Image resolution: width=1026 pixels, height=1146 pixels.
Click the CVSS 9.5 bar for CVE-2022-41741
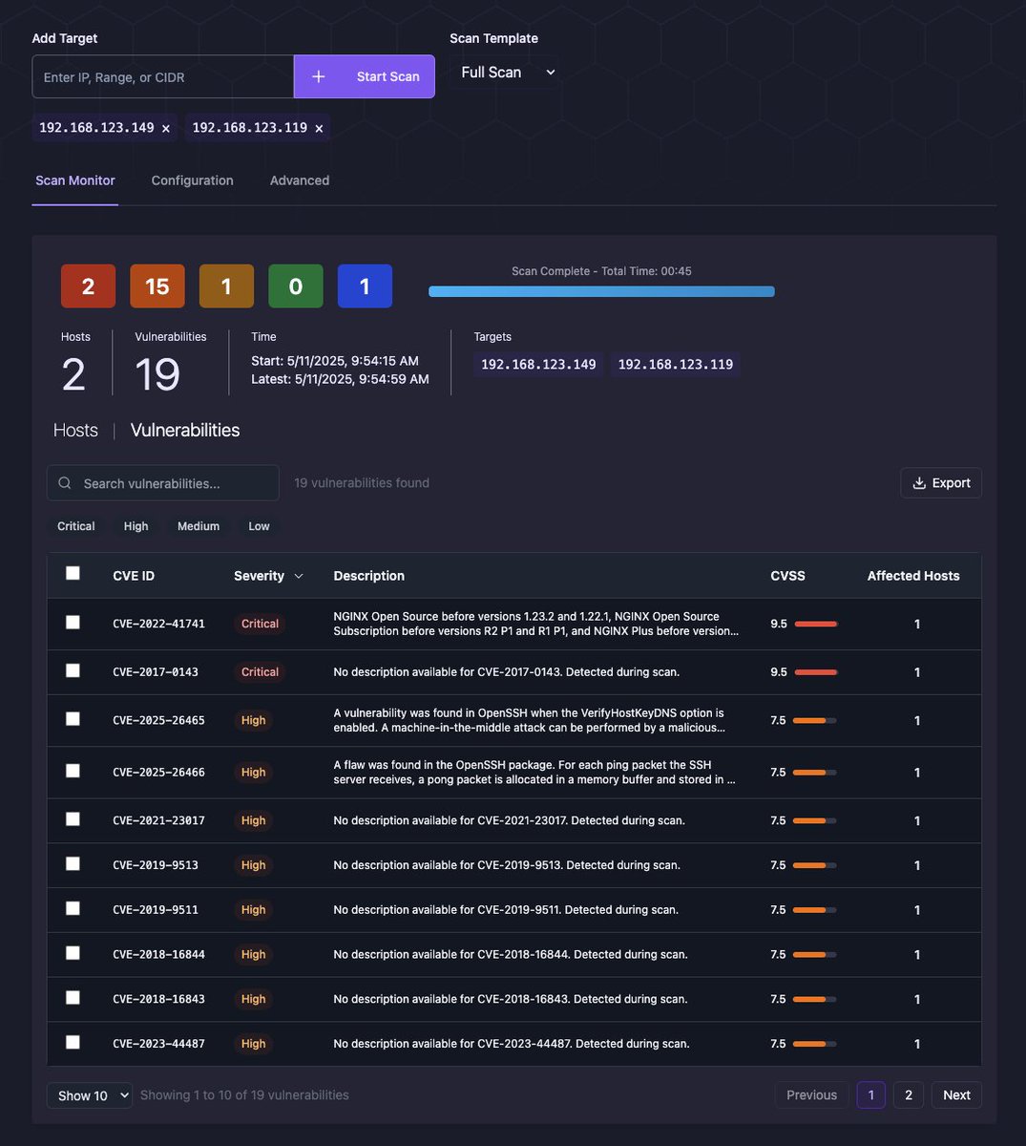coord(816,624)
